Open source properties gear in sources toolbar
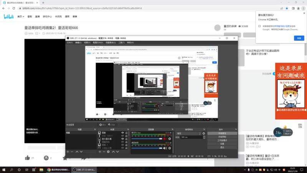The height and width of the screenshot is (173, 307). pyautogui.click(x=108, y=151)
